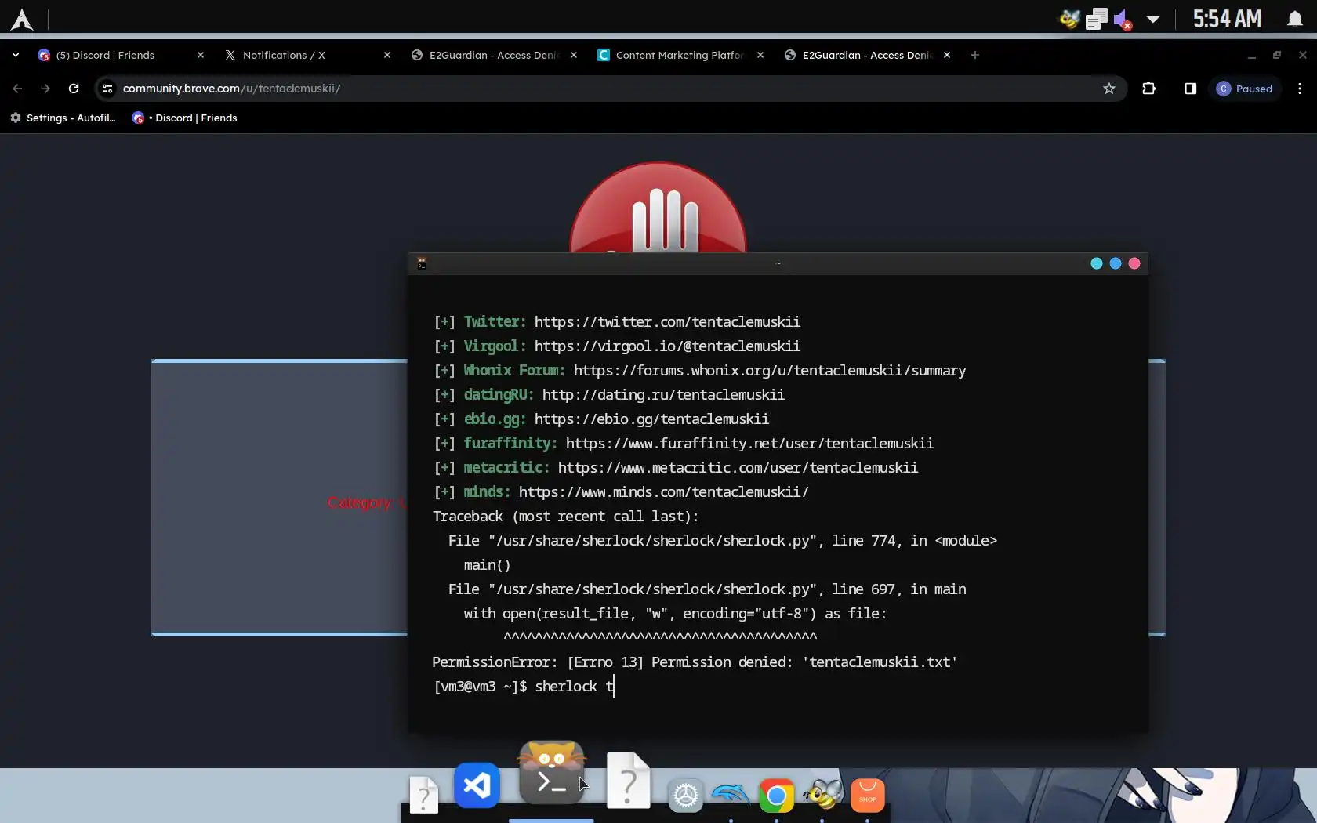Go forward to the next page
The width and height of the screenshot is (1317, 823).
(x=45, y=89)
